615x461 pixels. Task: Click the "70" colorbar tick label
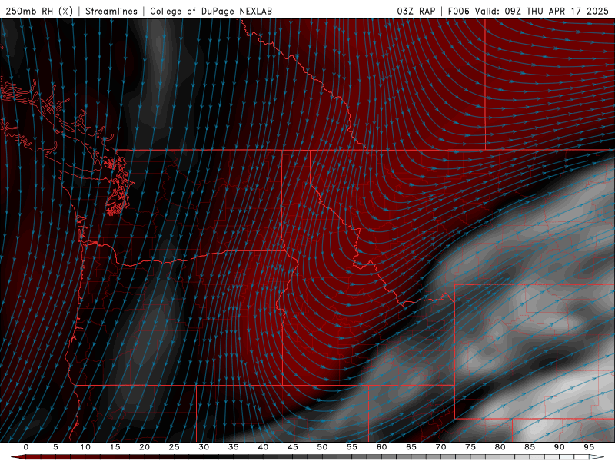(440, 447)
